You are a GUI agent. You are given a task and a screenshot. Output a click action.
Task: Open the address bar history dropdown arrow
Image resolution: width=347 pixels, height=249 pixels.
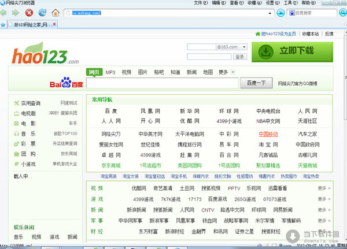270,13
